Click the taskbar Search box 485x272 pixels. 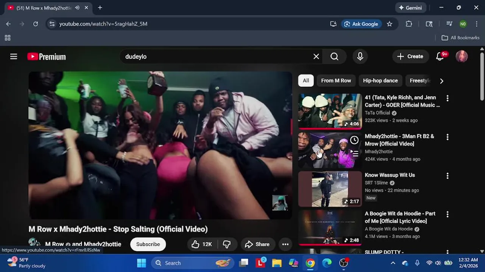pyautogui.click(x=192, y=263)
